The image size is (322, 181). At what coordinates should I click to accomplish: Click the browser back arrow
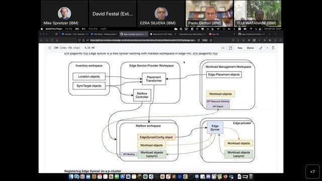click(x=41, y=40)
